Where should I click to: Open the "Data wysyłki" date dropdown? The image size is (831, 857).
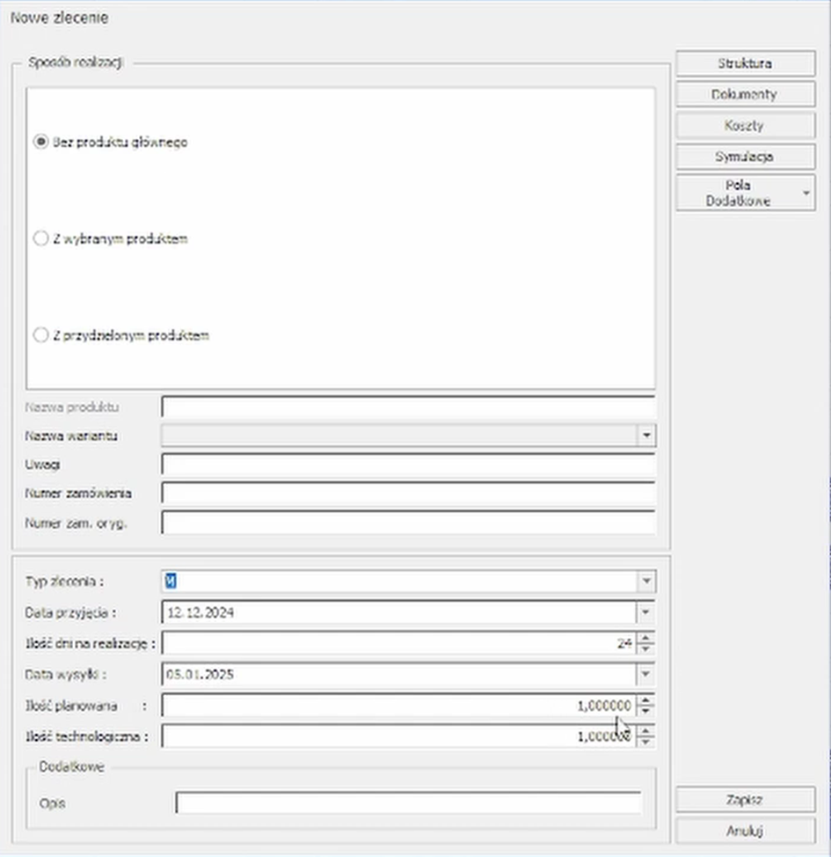tap(646, 675)
